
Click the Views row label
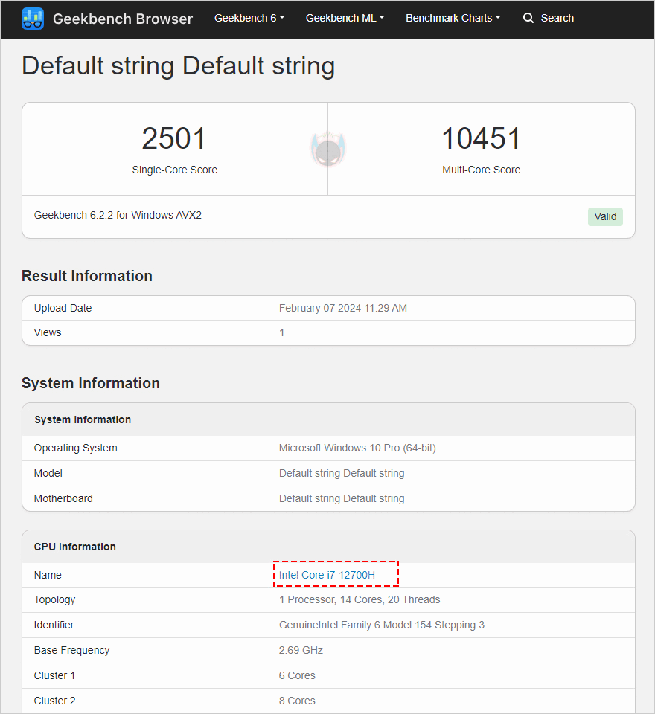(x=48, y=333)
